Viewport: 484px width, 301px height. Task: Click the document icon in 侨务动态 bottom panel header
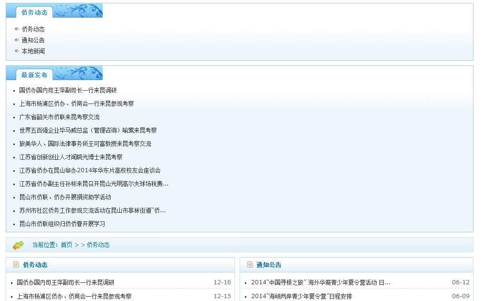click(16, 265)
